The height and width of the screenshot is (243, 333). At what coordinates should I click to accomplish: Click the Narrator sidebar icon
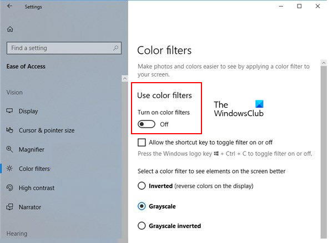(9, 207)
